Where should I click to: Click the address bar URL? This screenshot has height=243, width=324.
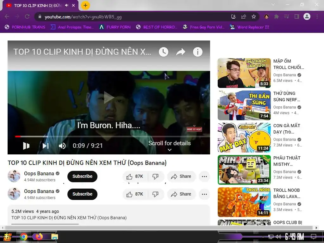(x=83, y=17)
